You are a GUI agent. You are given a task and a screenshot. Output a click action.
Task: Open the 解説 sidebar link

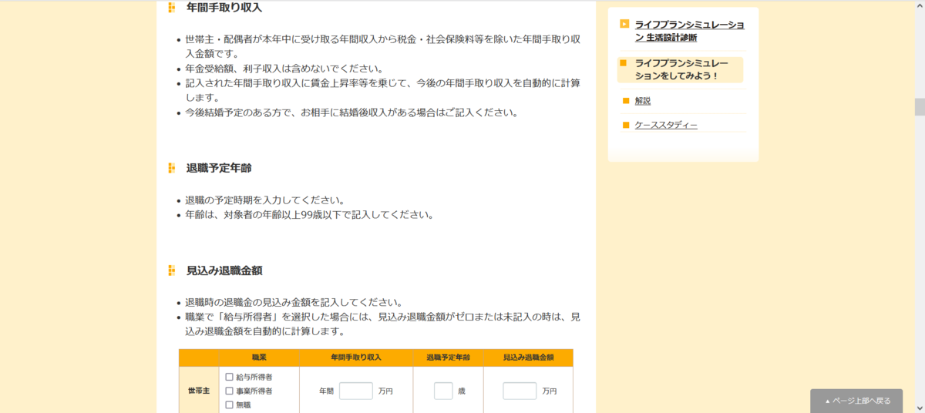643,101
